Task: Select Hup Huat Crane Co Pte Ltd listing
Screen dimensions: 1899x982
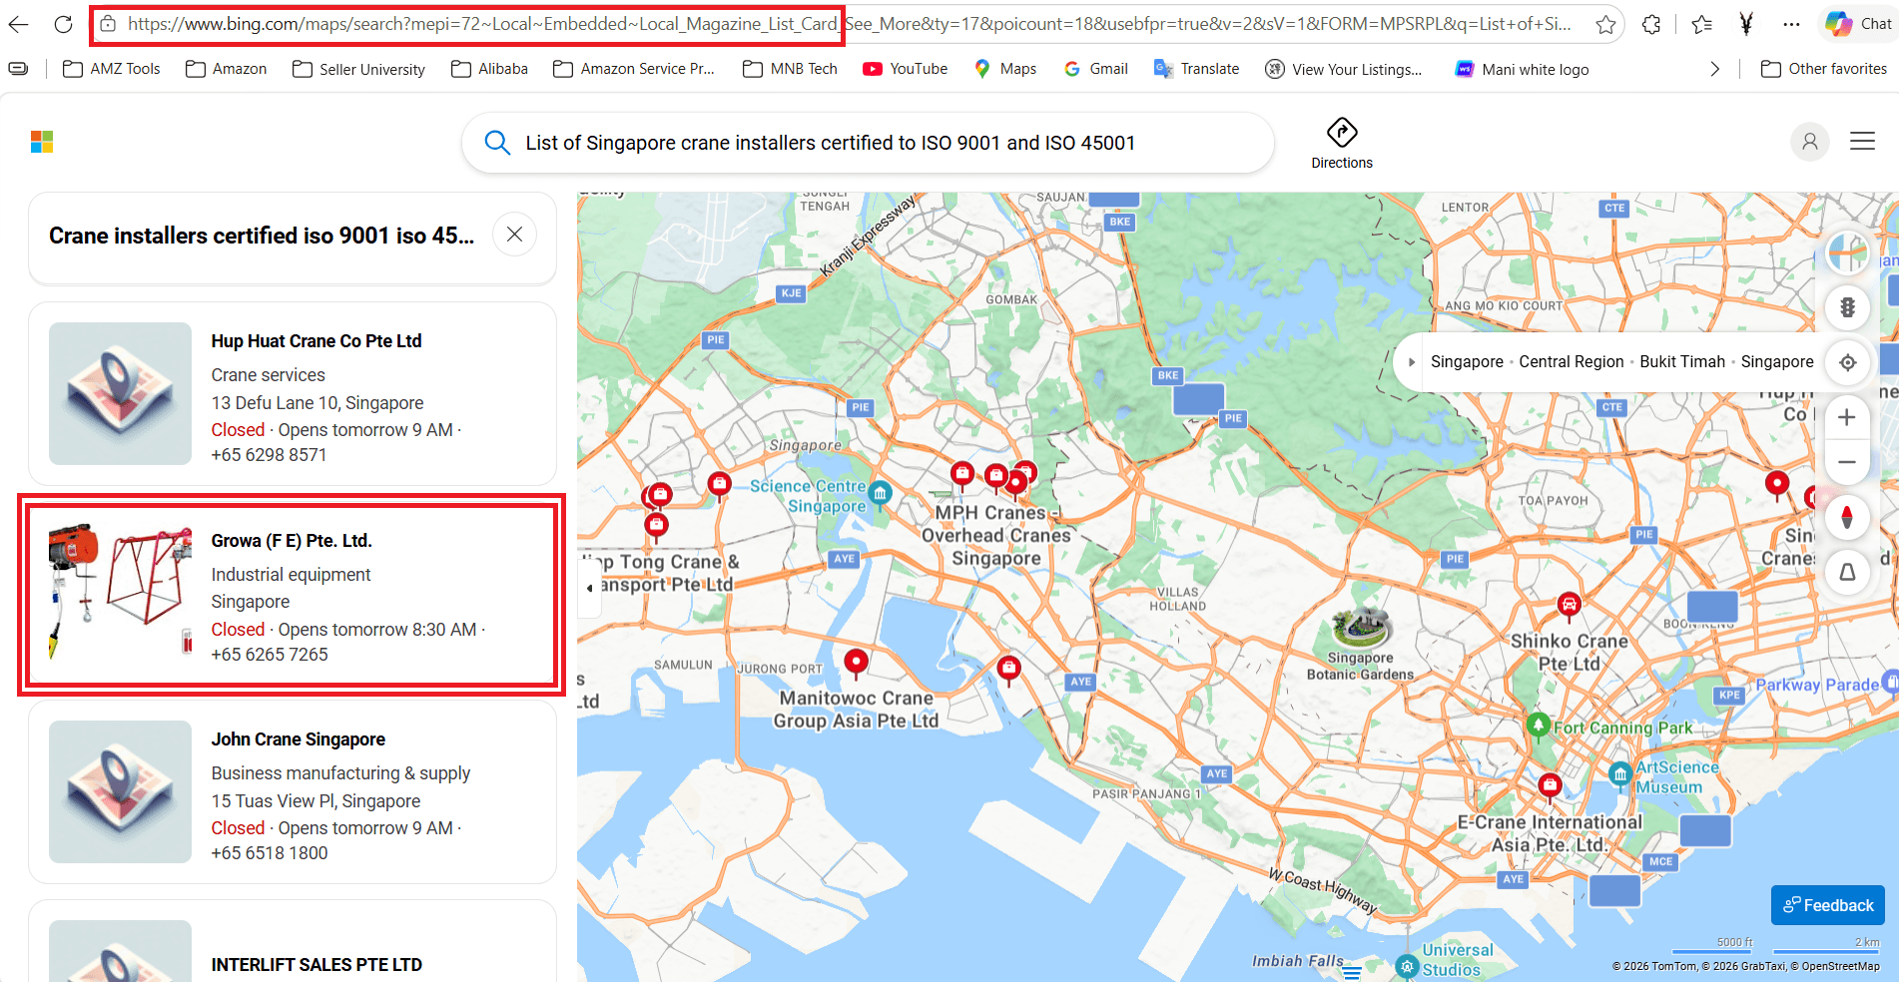Action: (293, 394)
